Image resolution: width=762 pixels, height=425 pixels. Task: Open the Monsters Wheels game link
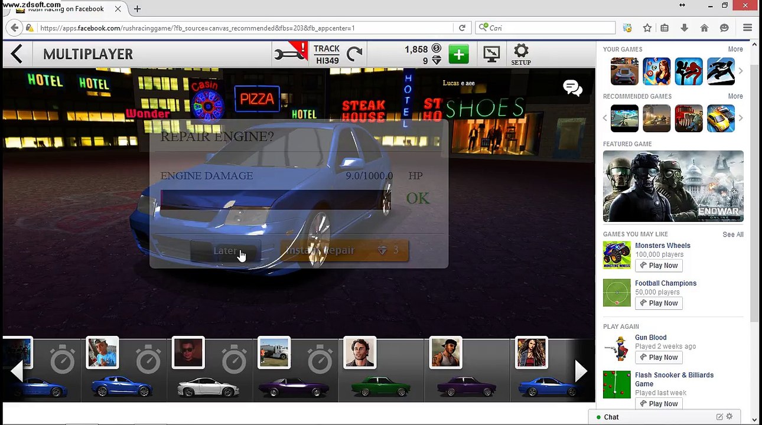663,246
